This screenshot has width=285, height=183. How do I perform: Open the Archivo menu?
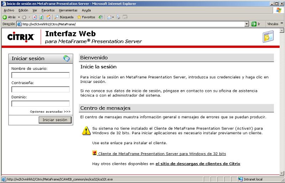[x=9, y=10]
